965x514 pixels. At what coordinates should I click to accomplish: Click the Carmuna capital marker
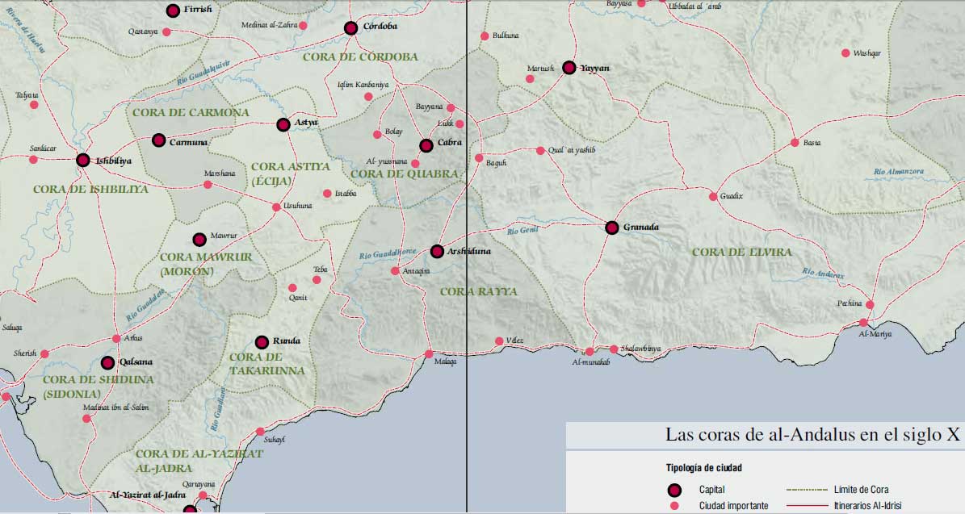(158, 140)
